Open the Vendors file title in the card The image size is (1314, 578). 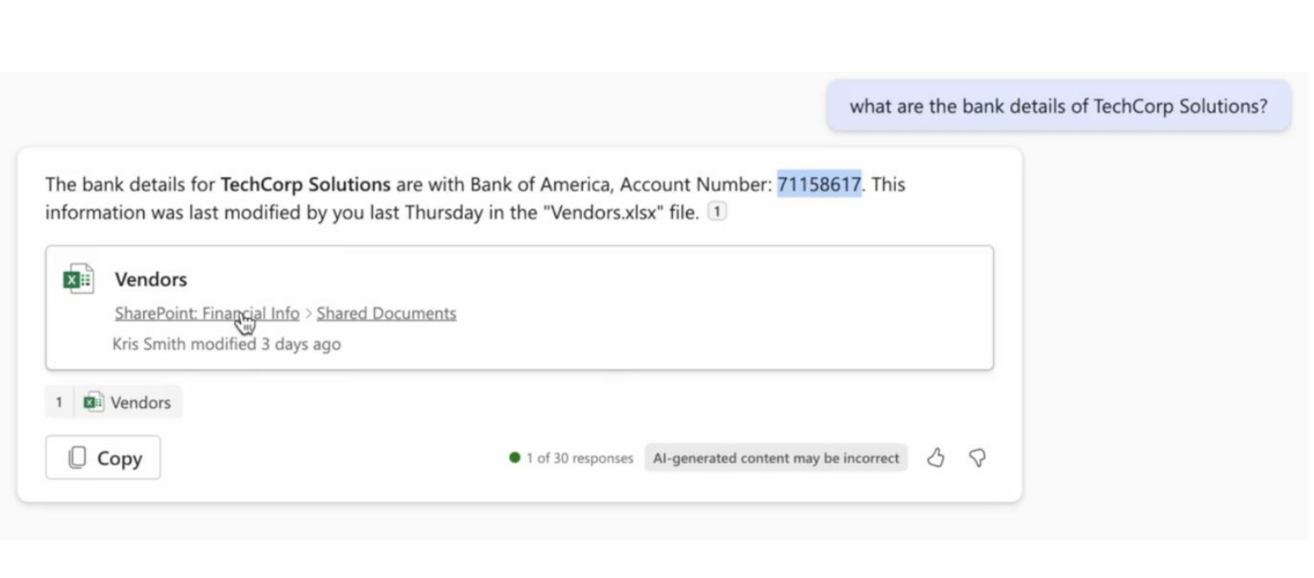(x=151, y=279)
